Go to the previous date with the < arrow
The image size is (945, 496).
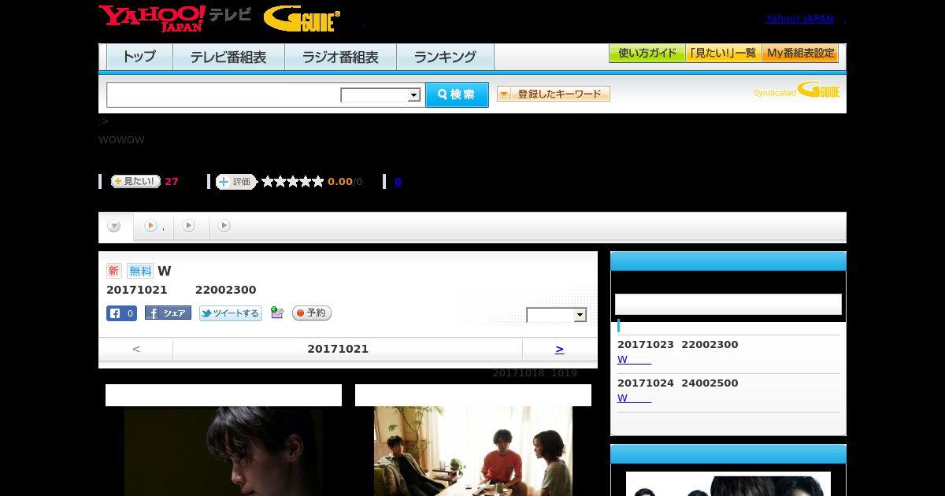tap(136, 349)
